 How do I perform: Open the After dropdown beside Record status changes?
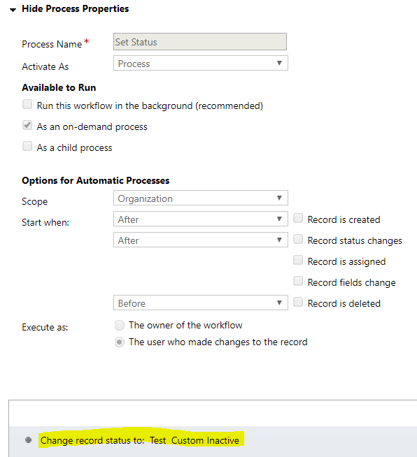[x=201, y=240]
